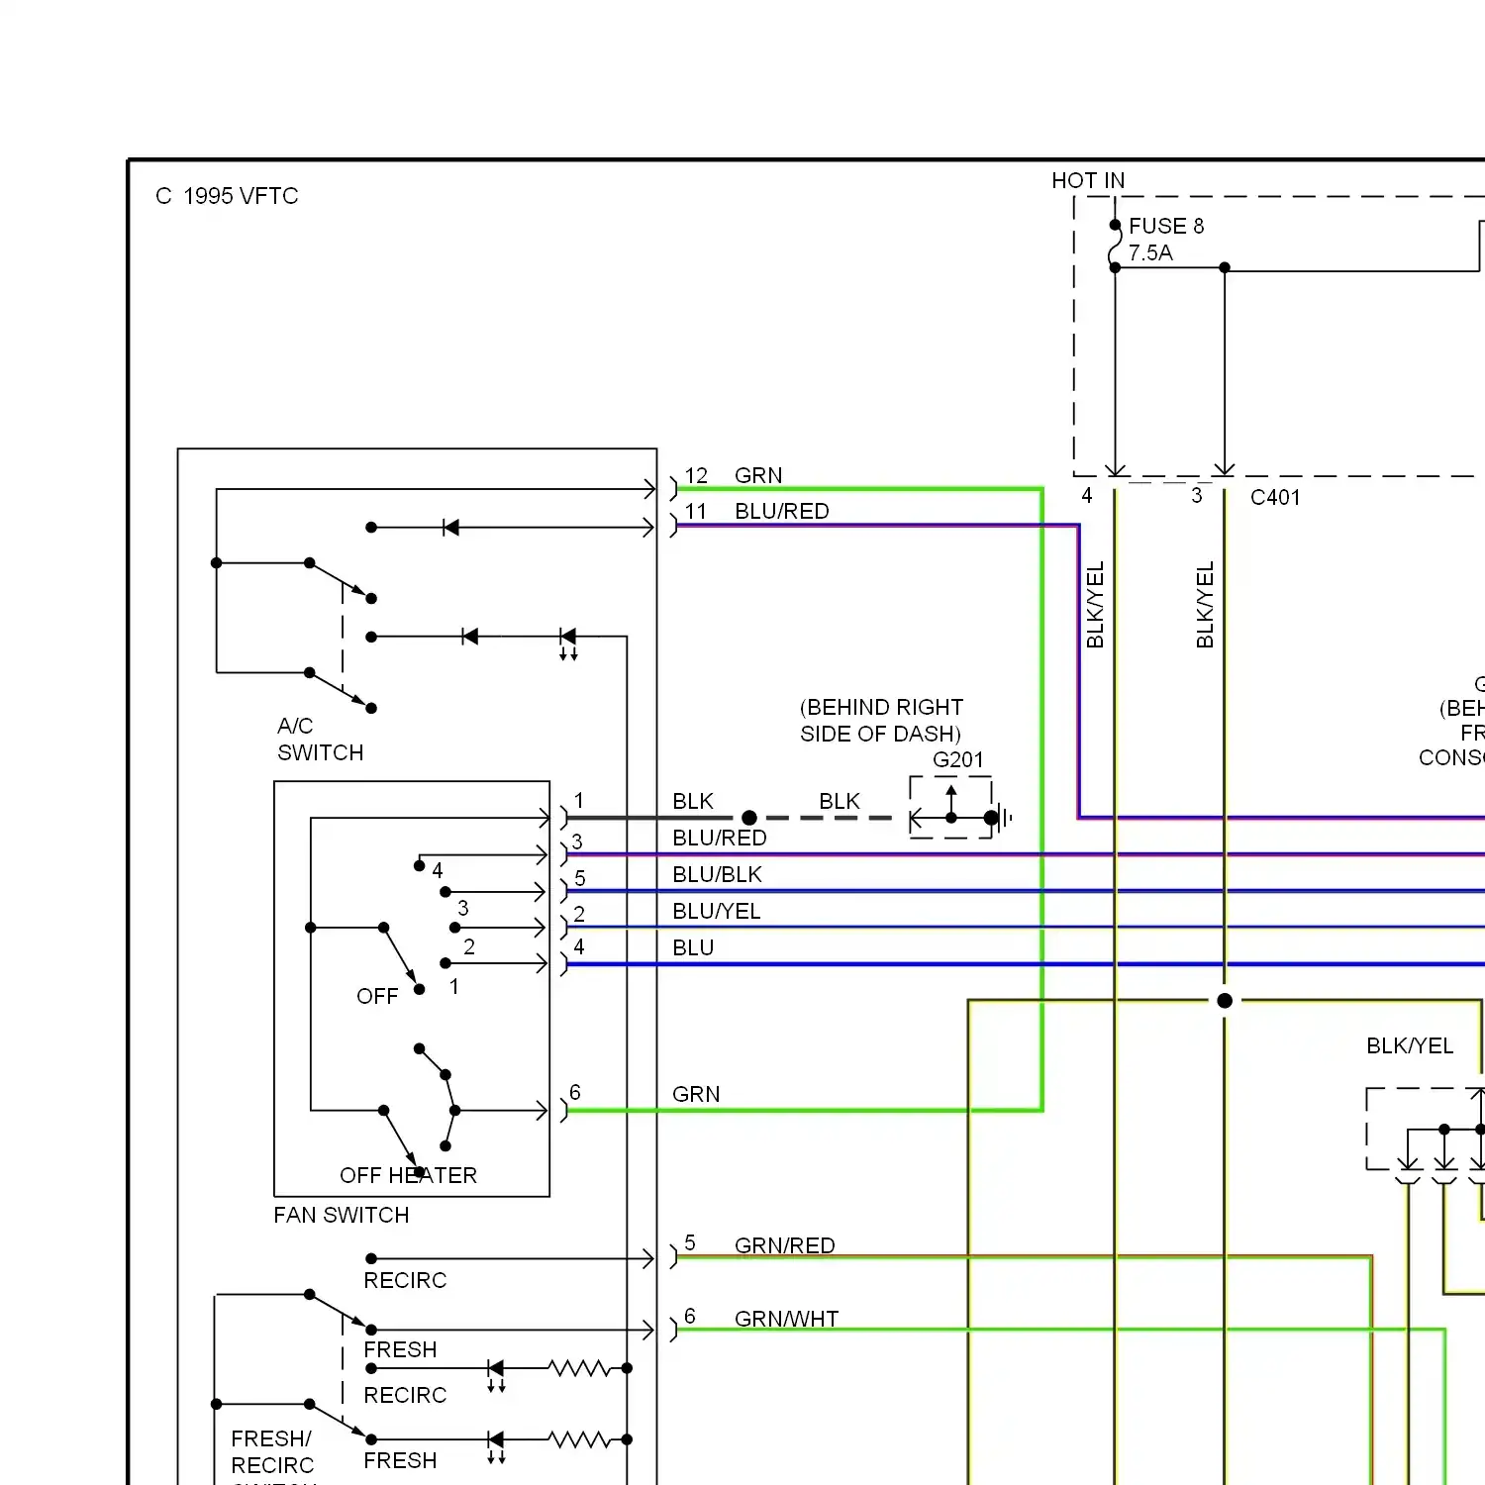Select the "7.5A" fuse rating text
1485x1485 pixels.
[x=1150, y=252]
